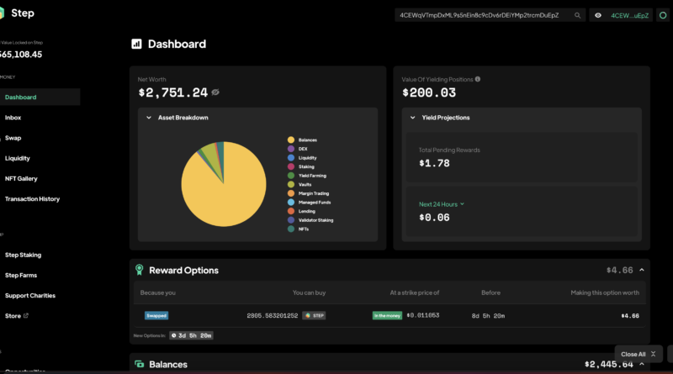Click the info icon beside Value Of Yielding Positions
673x374 pixels.
coord(478,79)
